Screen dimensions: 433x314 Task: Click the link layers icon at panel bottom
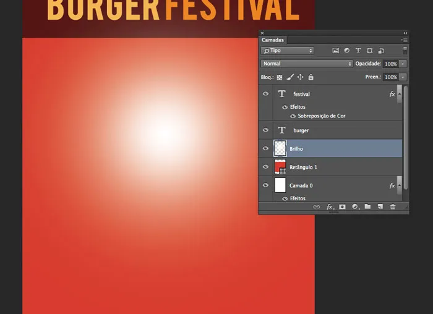(317, 206)
